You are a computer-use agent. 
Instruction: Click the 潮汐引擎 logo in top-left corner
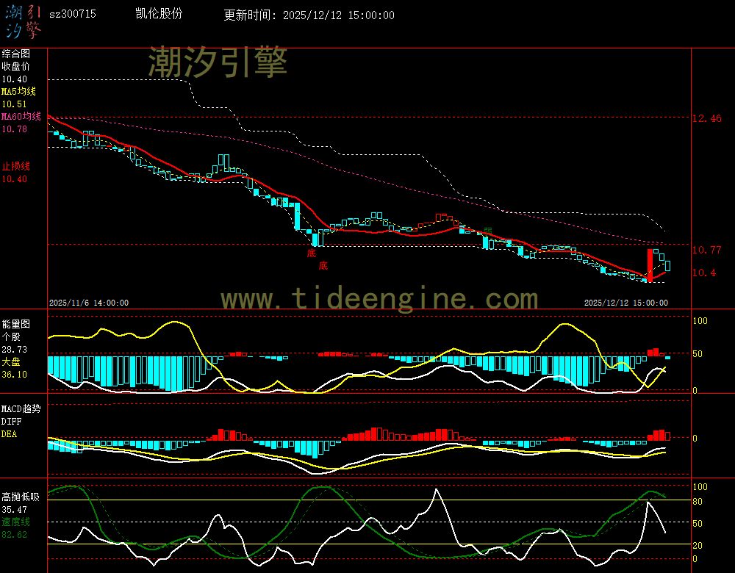pos(23,21)
